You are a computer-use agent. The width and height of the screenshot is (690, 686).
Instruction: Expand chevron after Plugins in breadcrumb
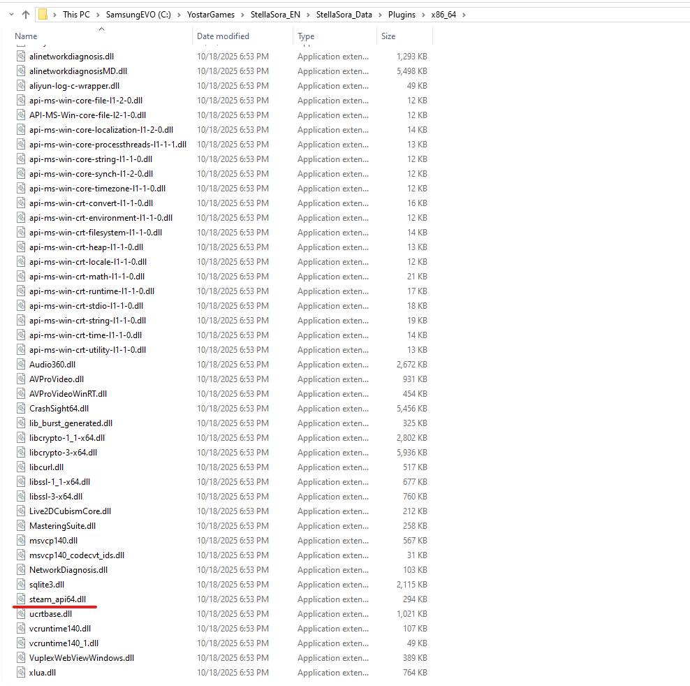[423, 15]
